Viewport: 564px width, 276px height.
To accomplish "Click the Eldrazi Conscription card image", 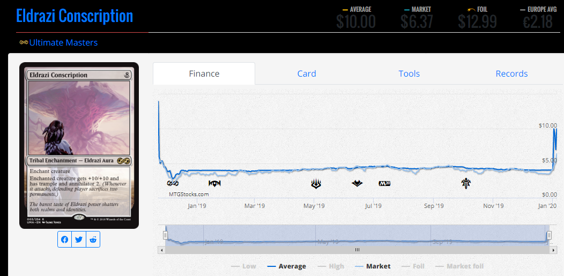I will (79, 146).
